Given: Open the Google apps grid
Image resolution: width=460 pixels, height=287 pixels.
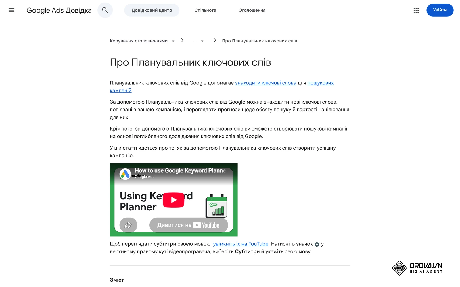Looking at the screenshot, I should point(416,10).
